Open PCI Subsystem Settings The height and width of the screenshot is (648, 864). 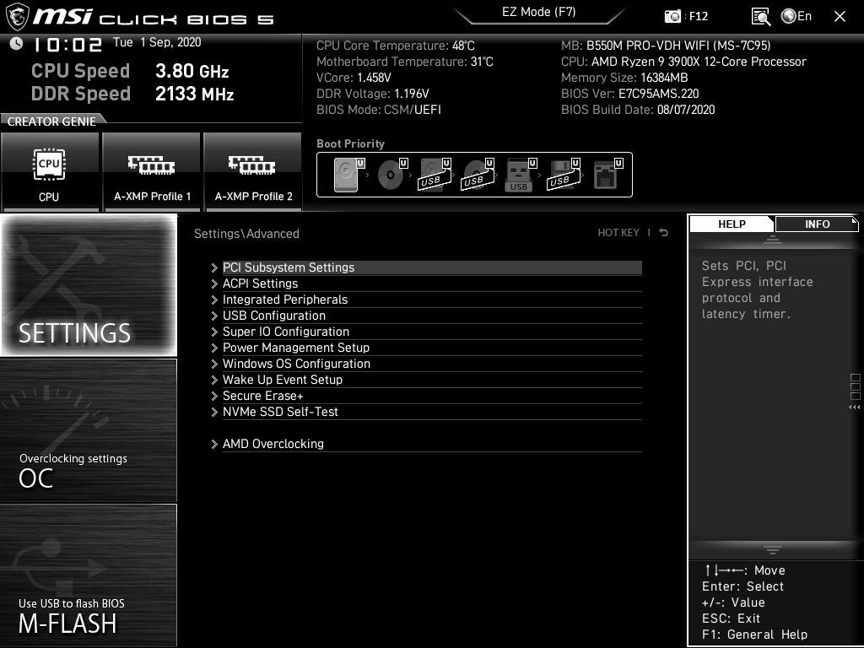click(x=432, y=267)
